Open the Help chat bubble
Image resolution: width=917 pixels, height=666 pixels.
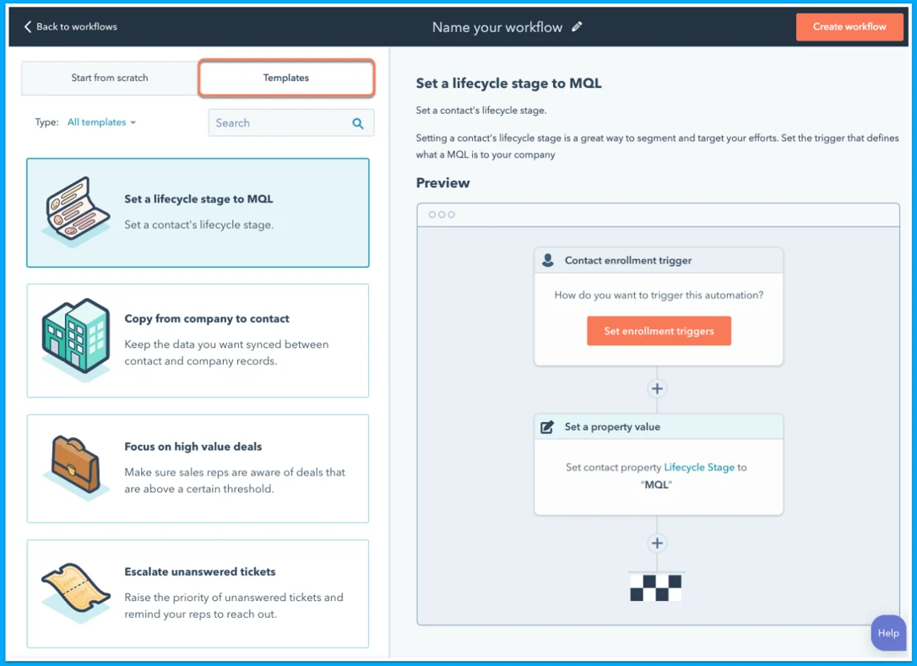pos(887,632)
